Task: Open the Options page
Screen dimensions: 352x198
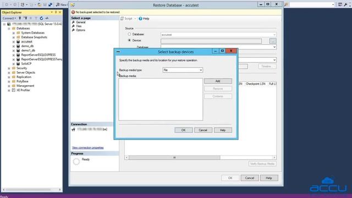Action: click(81, 30)
